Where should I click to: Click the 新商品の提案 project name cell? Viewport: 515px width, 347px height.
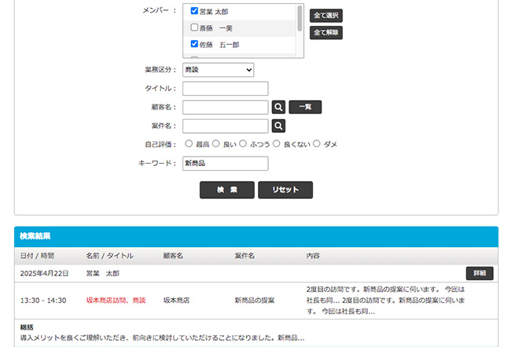255,301
